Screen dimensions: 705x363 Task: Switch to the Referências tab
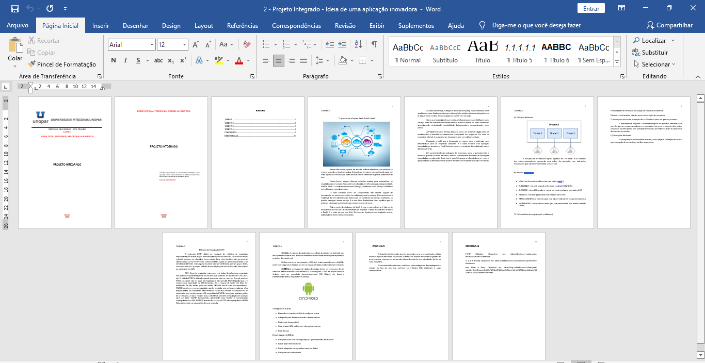coord(243,25)
